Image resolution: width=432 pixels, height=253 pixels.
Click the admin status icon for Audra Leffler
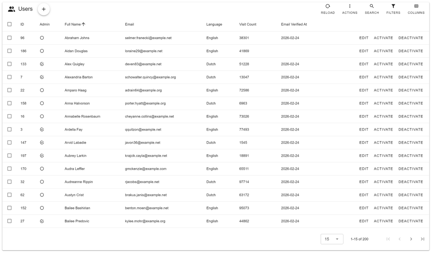click(x=42, y=168)
